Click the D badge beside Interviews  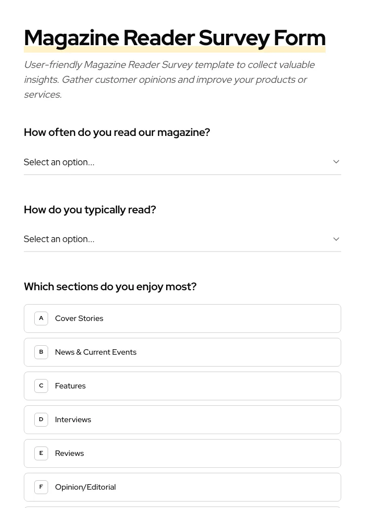(41, 419)
